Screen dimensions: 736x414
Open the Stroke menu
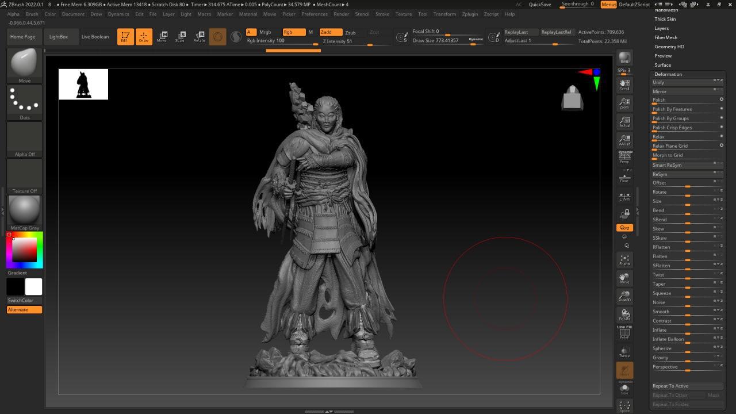[382, 14]
